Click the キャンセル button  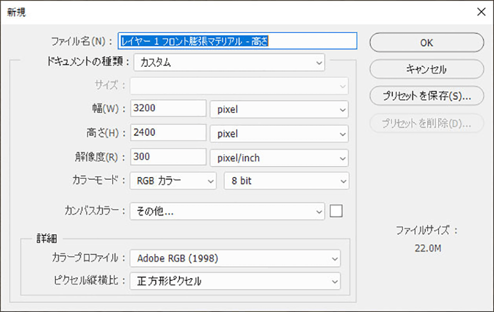(426, 69)
